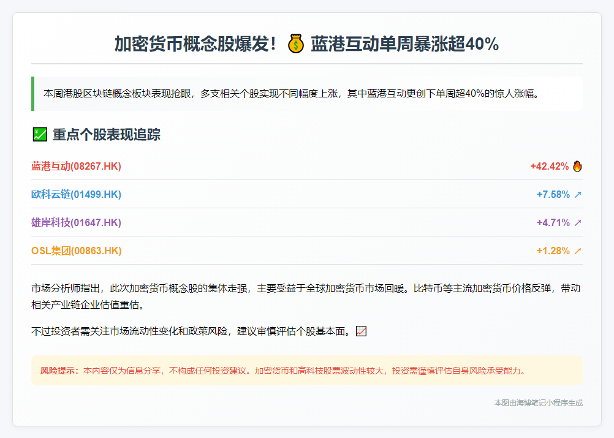Click the +7.58% gain value
The image size is (614, 438).
click(x=553, y=195)
